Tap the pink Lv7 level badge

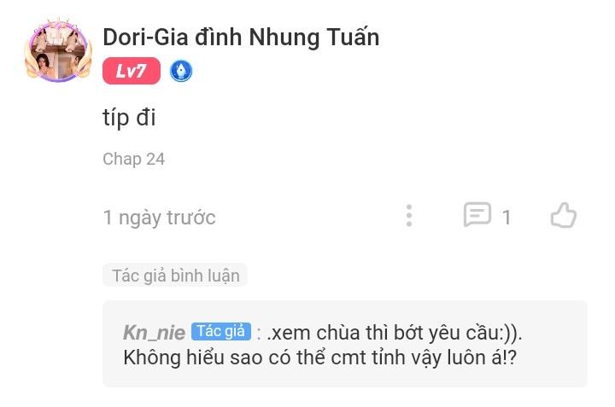pos(132,71)
